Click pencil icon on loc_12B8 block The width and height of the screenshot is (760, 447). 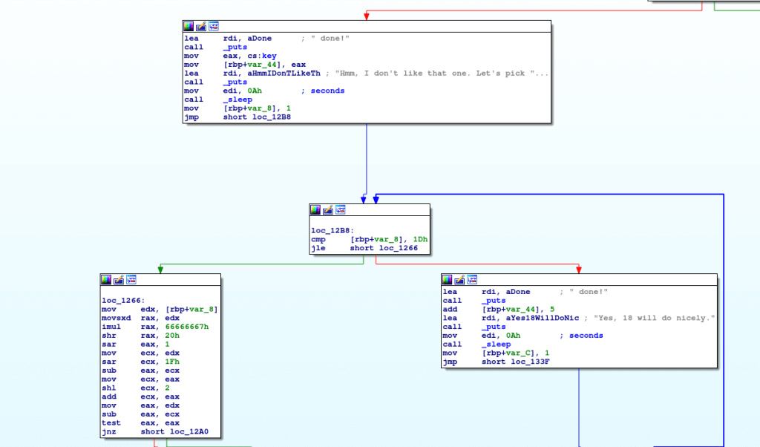click(327, 209)
